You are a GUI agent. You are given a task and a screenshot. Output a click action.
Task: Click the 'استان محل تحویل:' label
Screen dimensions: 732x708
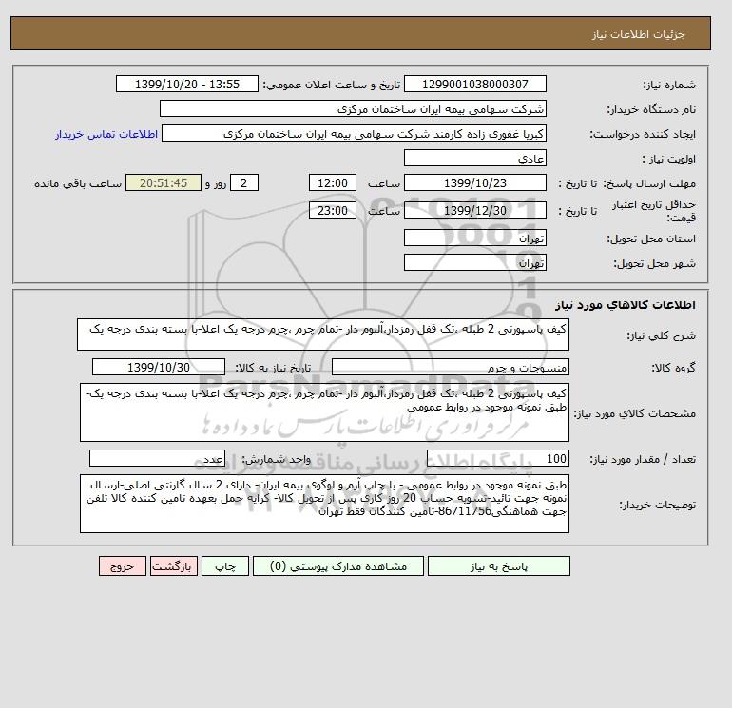pos(651,239)
